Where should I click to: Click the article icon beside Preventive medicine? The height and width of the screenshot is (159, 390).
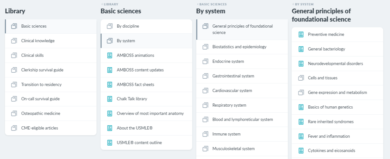point(301,34)
